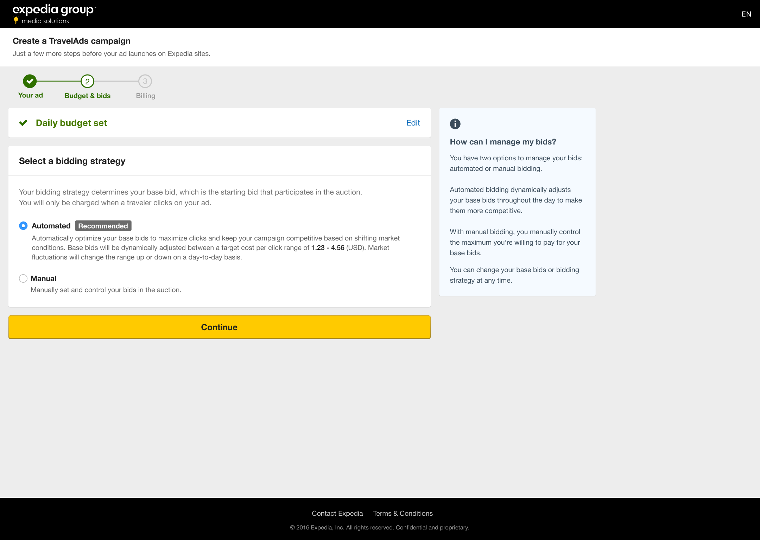This screenshot has width=760, height=540.
Task: Click the Recommended badge
Action: [103, 226]
